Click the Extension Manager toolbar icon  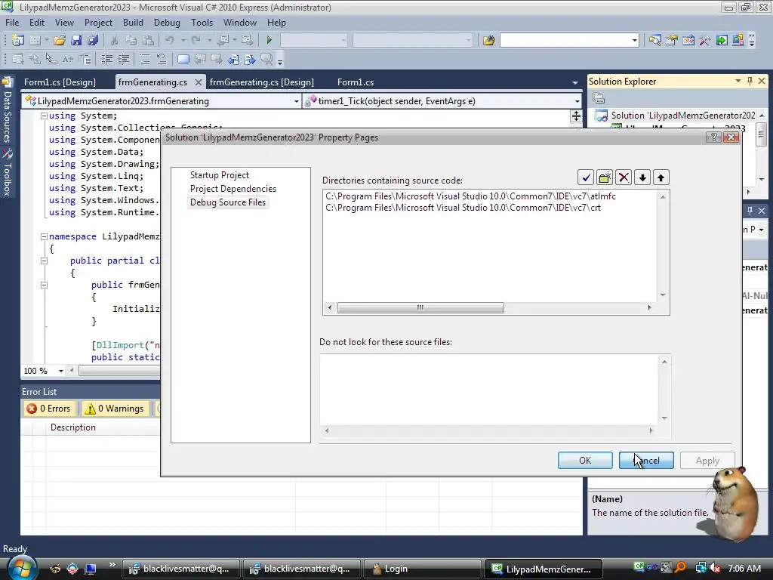[738, 40]
